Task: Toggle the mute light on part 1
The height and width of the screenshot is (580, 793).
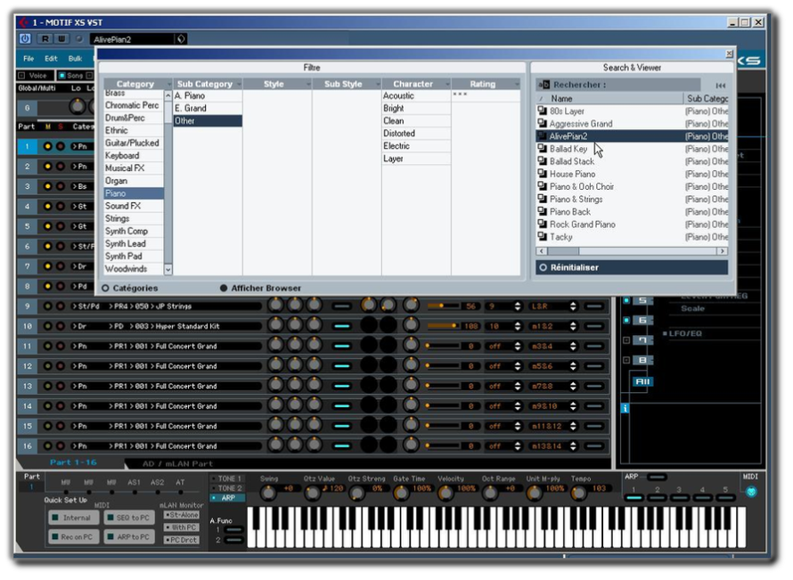Action: (47, 147)
